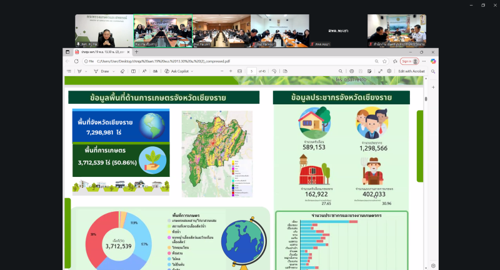Click the Sign in button
Image resolution: width=500 pixels, height=270 pixels.
coord(409,61)
